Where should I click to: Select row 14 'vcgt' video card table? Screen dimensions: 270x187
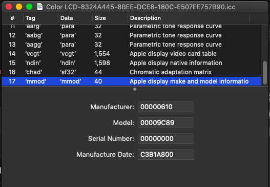tap(131, 54)
